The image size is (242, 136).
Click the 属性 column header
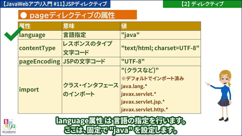pos(40,26)
